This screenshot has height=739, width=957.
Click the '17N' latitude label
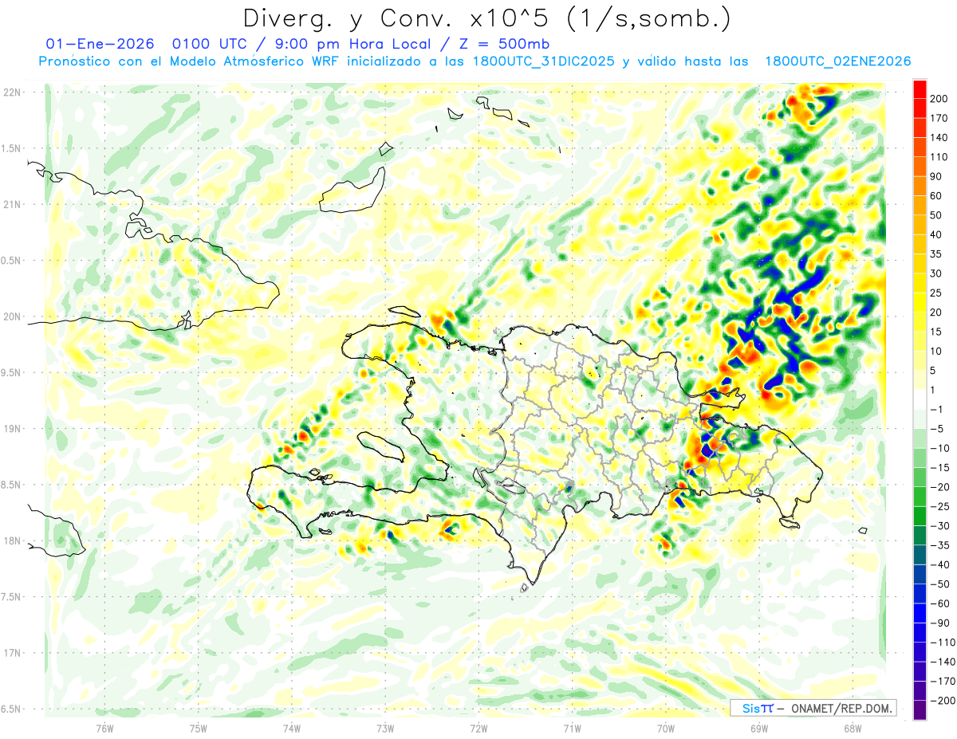pyautogui.click(x=13, y=653)
